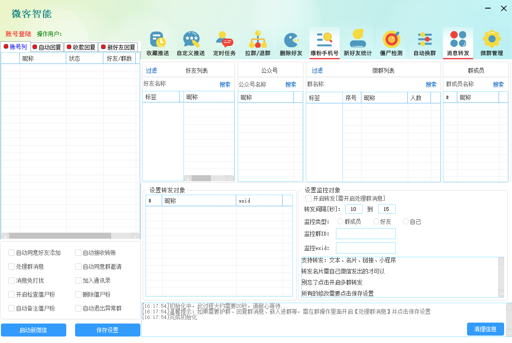Select 群成员 monitor type
The width and height of the screenshot is (512, 343).
click(x=340, y=222)
